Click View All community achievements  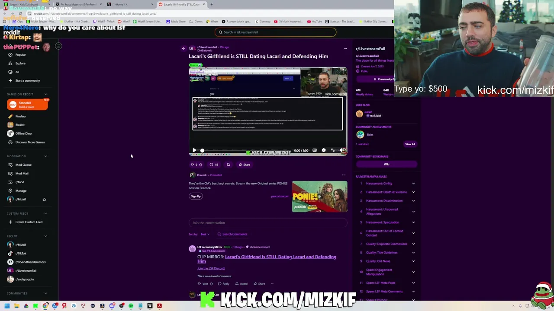click(x=410, y=144)
